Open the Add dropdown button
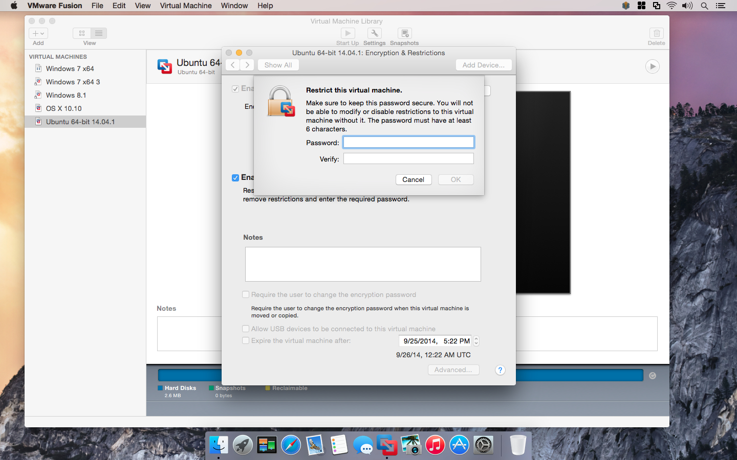 click(38, 33)
